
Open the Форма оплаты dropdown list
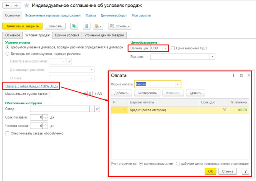point(178,84)
